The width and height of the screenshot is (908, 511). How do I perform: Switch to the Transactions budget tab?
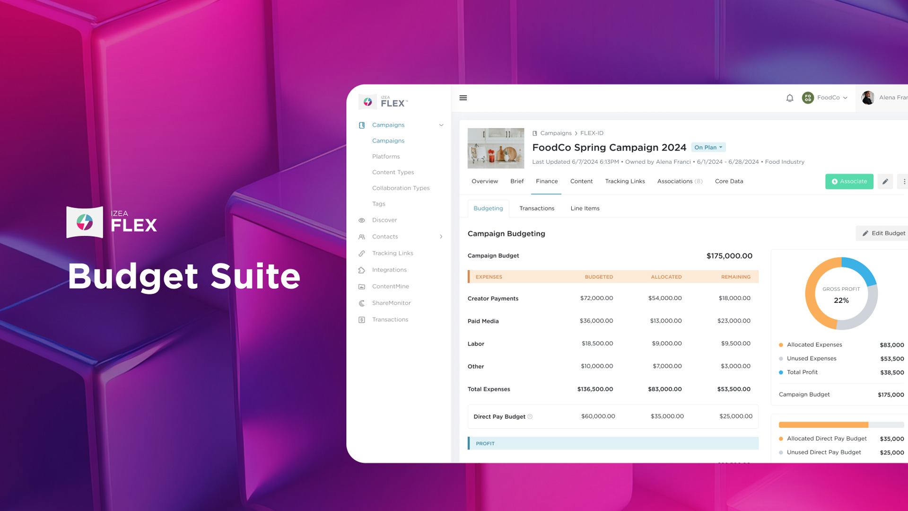pos(537,208)
